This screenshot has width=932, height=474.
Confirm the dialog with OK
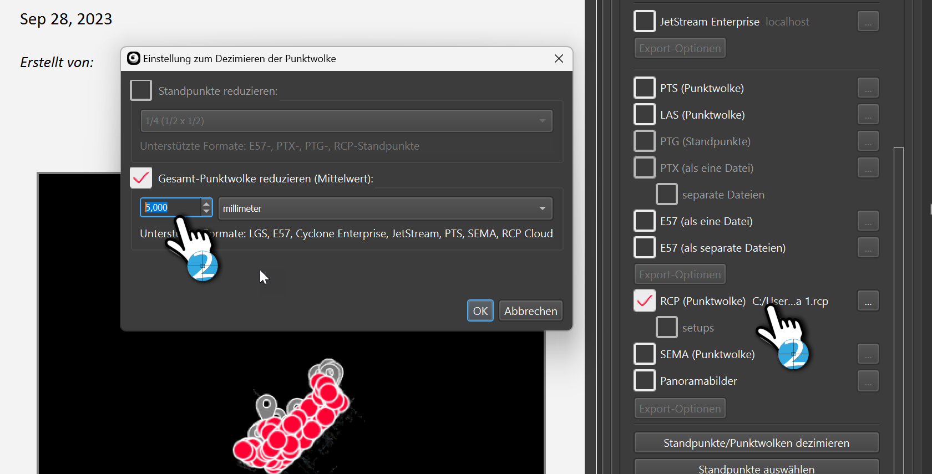[x=480, y=311]
